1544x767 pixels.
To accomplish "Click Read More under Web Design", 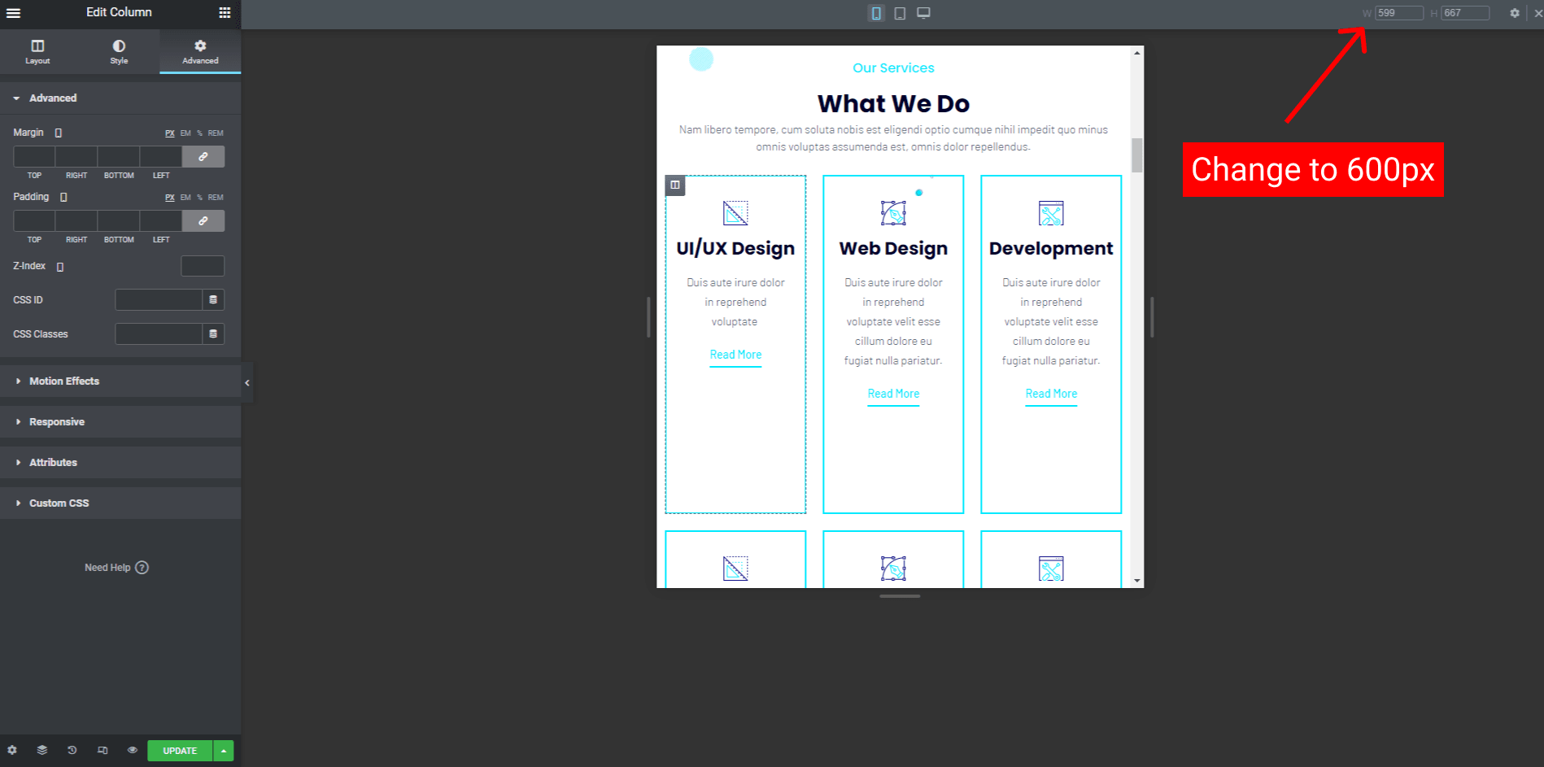I will 893,394.
